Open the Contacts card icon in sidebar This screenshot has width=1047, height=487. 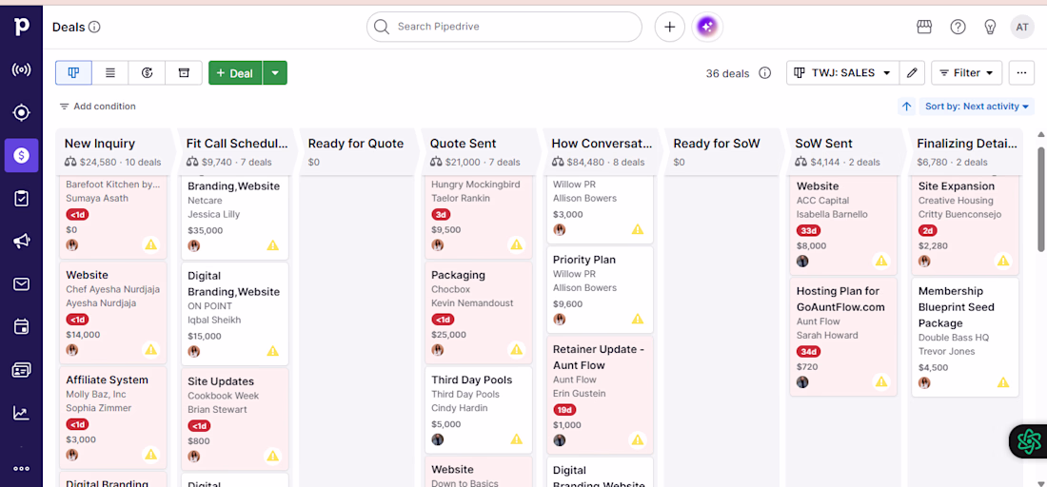(21, 370)
